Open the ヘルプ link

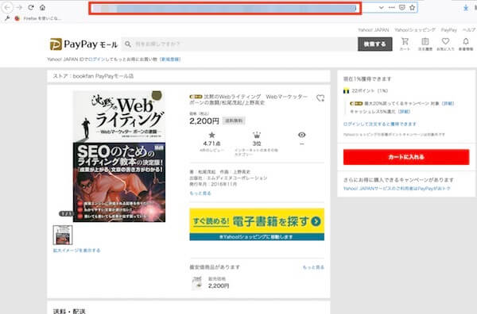[468, 29]
